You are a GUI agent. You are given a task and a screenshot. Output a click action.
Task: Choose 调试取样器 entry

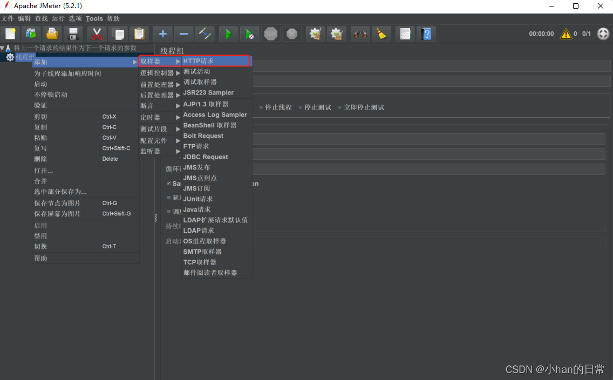216,82
